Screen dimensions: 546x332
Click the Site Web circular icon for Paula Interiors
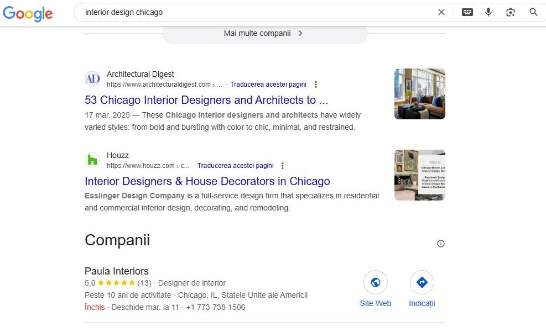pyautogui.click(x=376, y=282)
